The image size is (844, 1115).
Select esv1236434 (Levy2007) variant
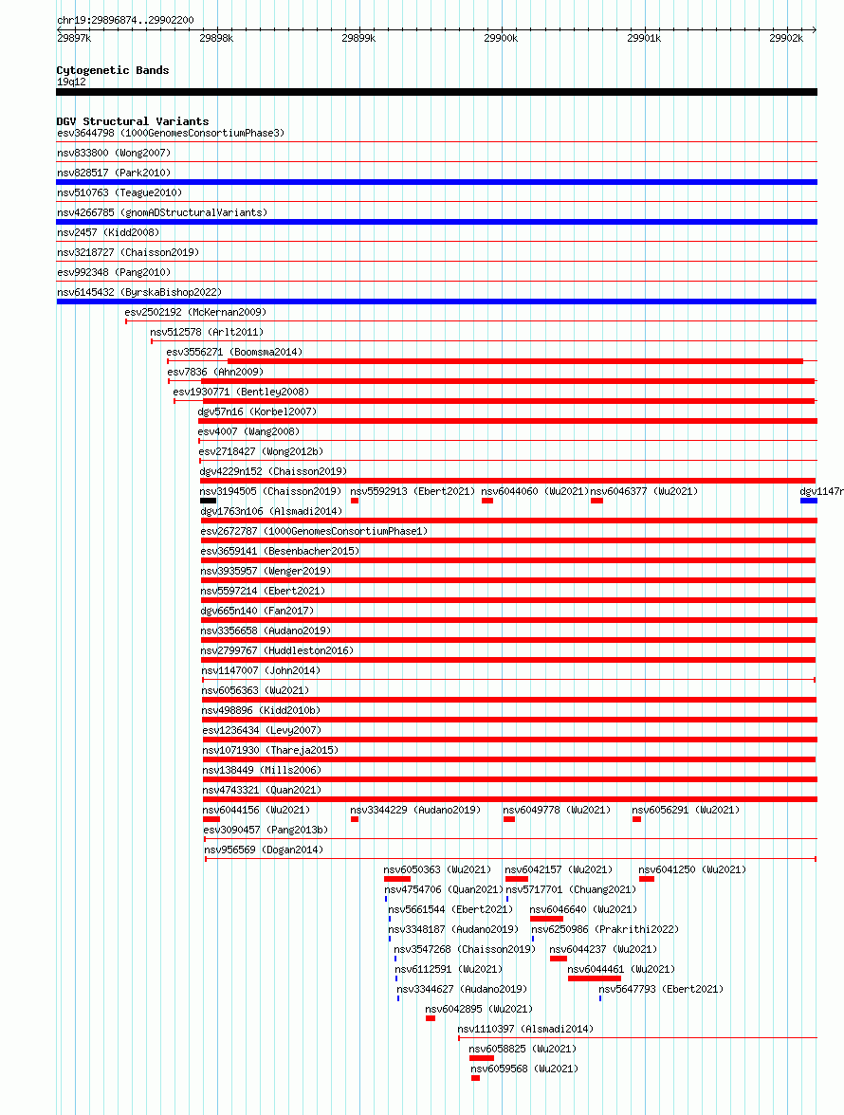tap(262, 730)
